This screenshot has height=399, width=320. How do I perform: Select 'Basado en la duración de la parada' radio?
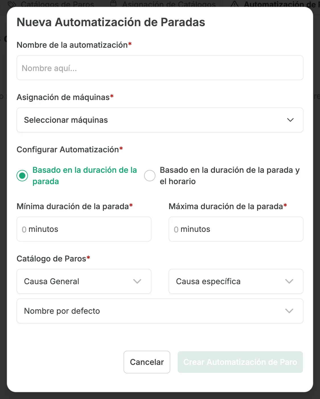point(22,176)
